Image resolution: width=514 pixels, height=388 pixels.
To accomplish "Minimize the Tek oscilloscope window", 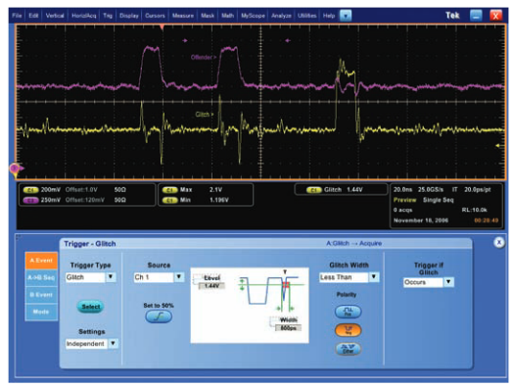I will point(476,16).
